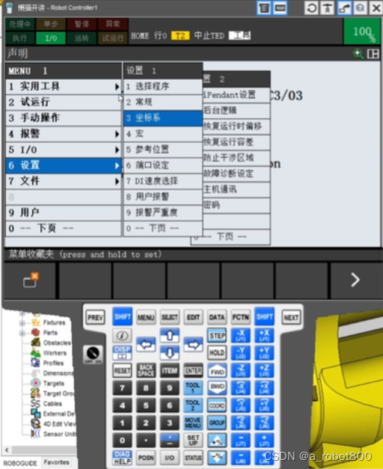Expand the arrow next to 1 实用工具
Screen dimensions: 383x469
pos(117,87)
